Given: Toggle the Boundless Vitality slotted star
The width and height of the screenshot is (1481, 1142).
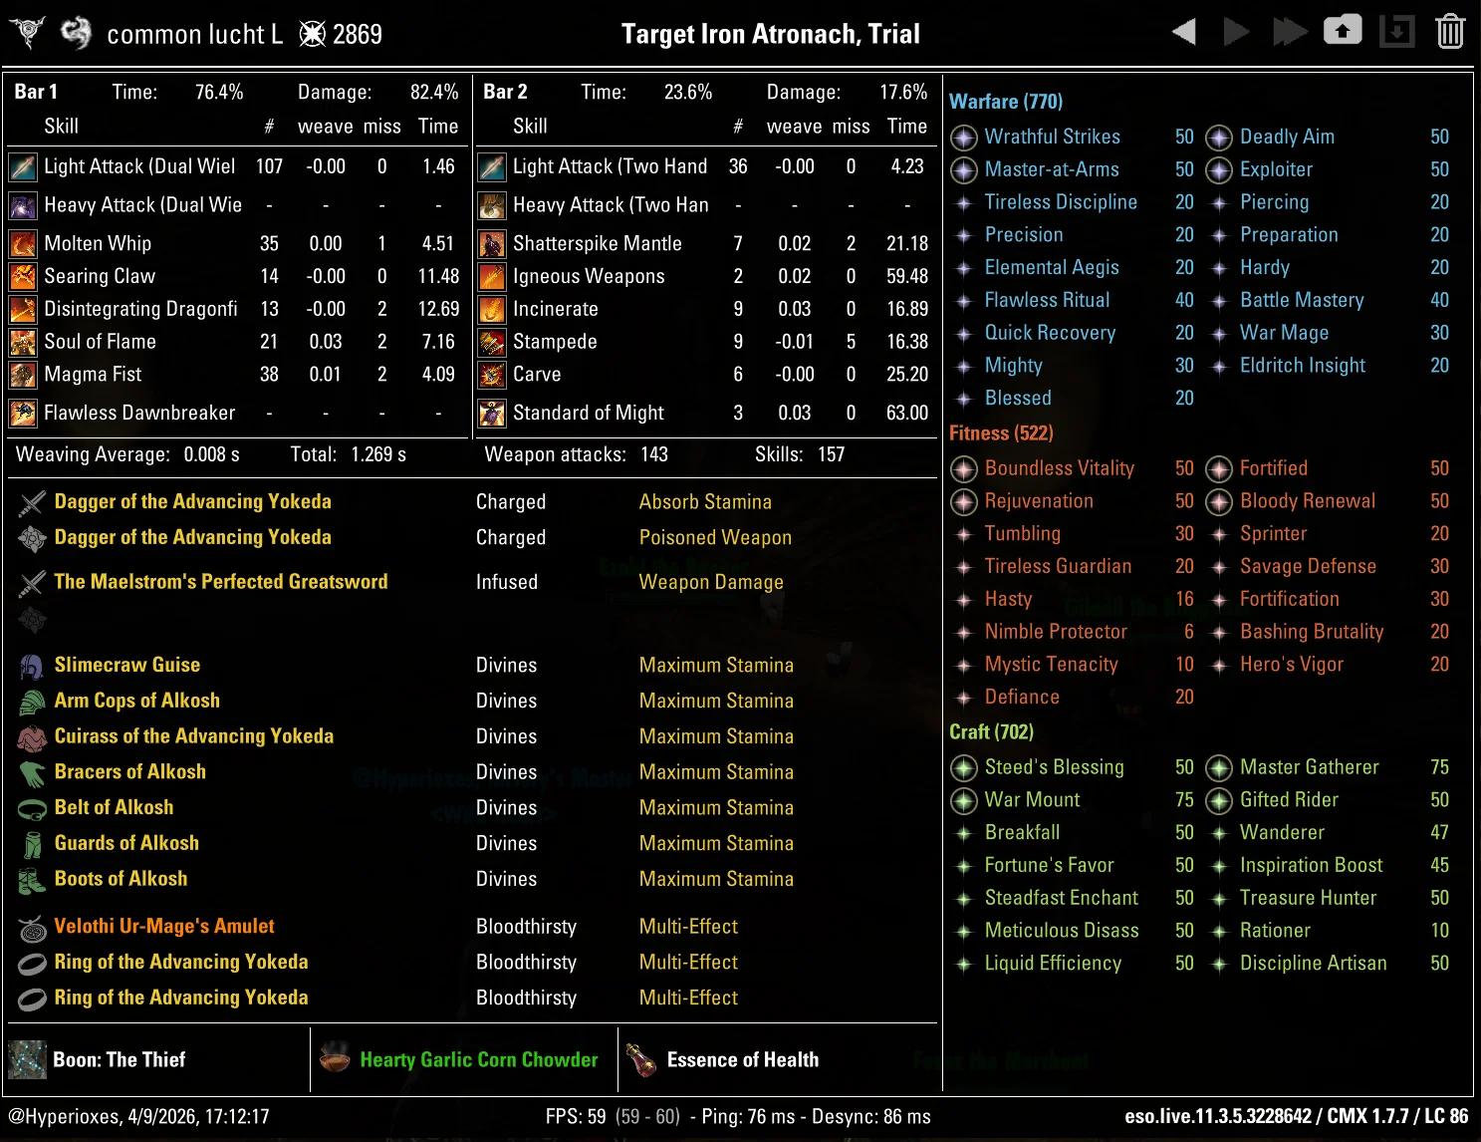Looking at the screenshot, I should 963,469.
